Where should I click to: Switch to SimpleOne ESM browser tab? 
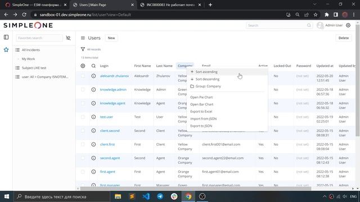point(35,5)
